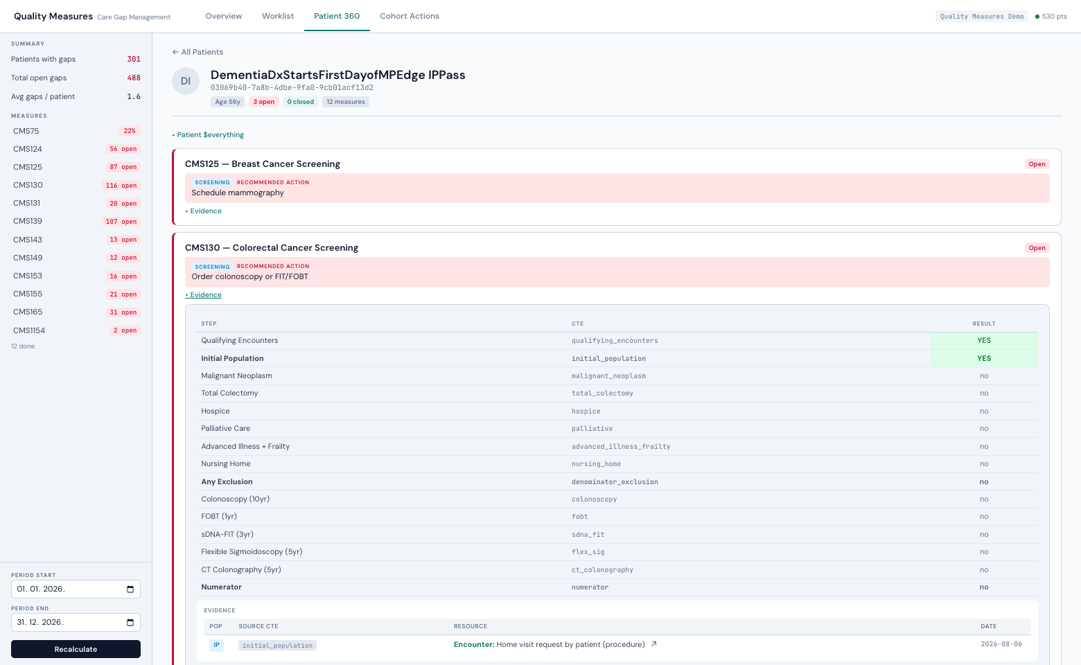The width and height of the screenshot is (1081, 665).
Task: Select measure CMS1154 in sidebar
Action: pos(76,330)
